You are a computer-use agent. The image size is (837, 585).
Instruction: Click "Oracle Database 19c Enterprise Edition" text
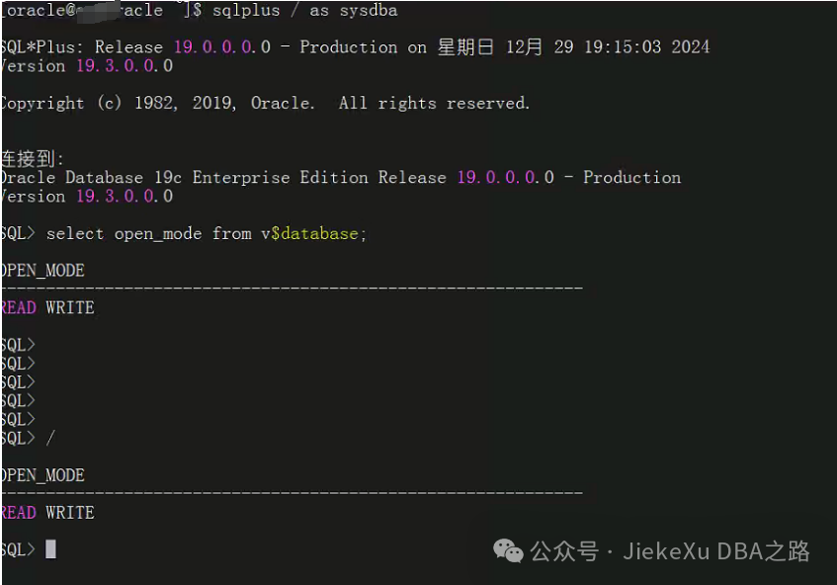184,177
